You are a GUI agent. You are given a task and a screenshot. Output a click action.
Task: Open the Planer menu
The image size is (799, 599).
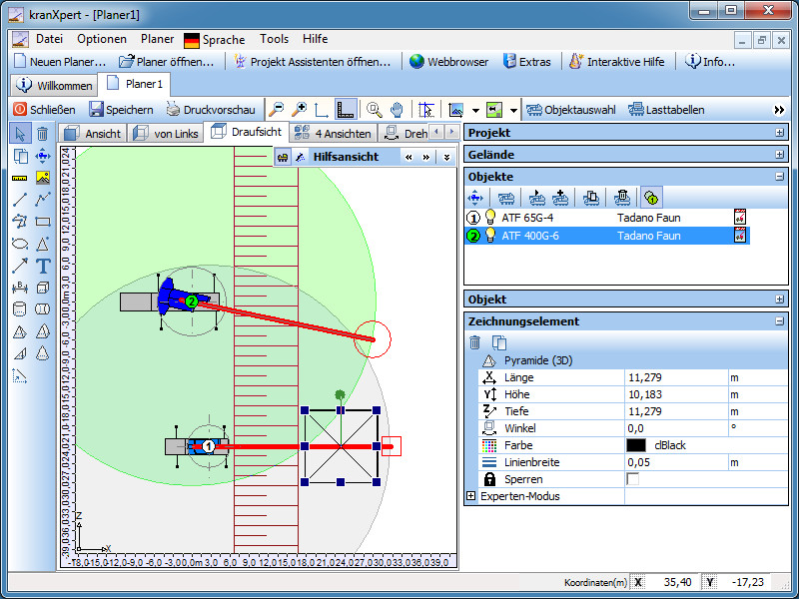click(x=158, y=39)
